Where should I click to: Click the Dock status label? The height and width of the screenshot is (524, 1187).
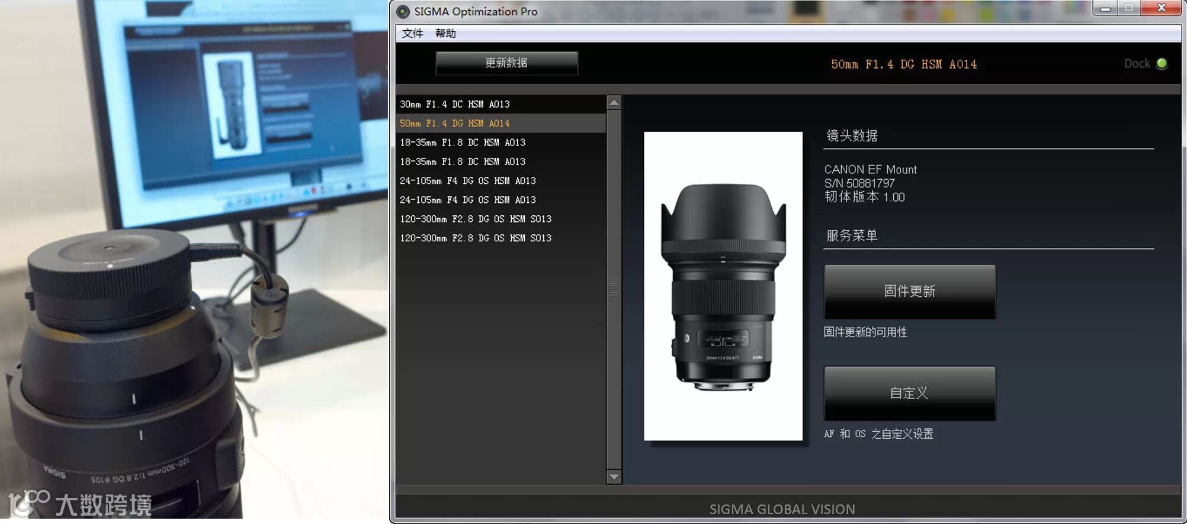(x=1137, y=63)
